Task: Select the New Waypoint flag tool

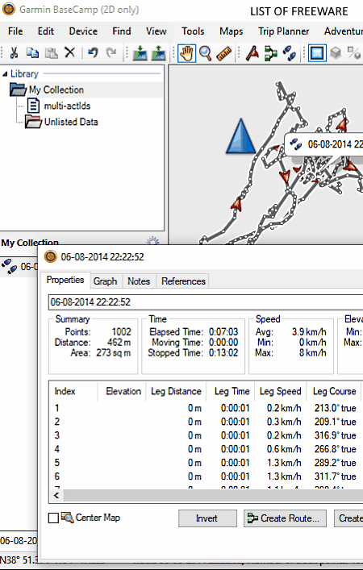Action: (252, 53)
